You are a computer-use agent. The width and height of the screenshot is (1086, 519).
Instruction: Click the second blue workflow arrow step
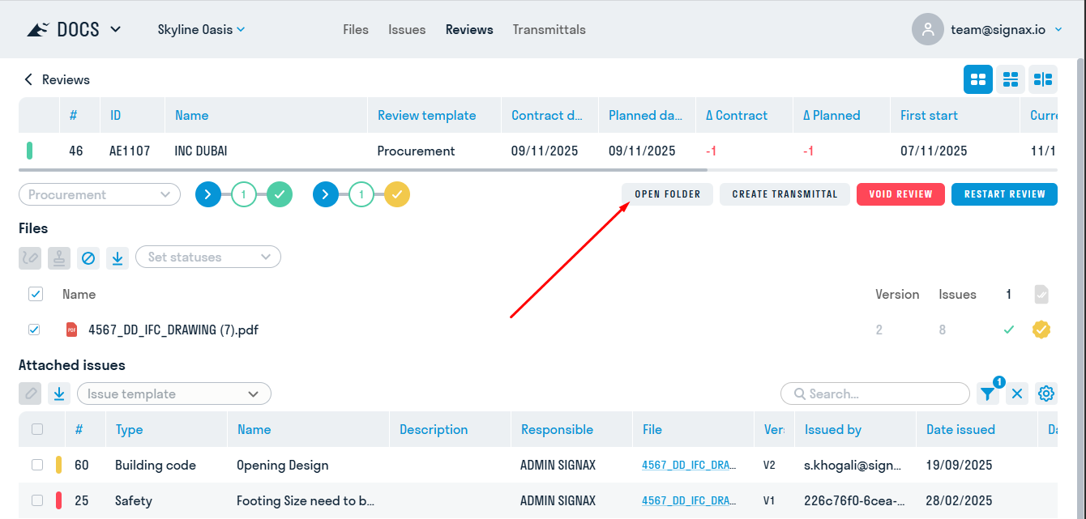pyautogui.click(x=326, y=194)
